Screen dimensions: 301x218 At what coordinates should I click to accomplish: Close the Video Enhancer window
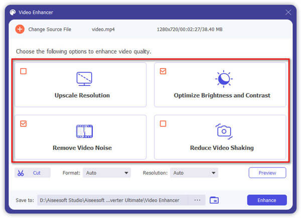[288, 13]
